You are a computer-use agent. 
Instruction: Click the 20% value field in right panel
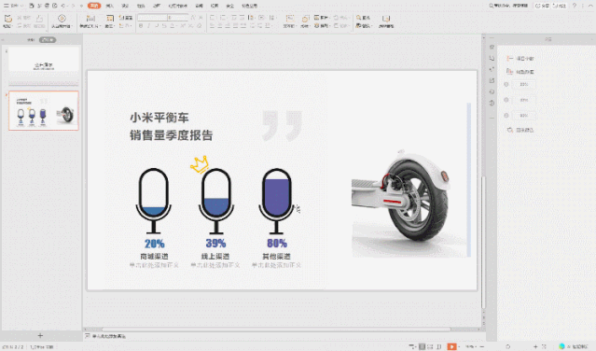coord(524,84)
